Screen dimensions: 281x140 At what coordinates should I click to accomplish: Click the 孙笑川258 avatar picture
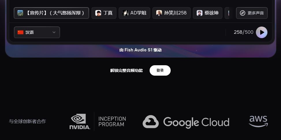159,13
